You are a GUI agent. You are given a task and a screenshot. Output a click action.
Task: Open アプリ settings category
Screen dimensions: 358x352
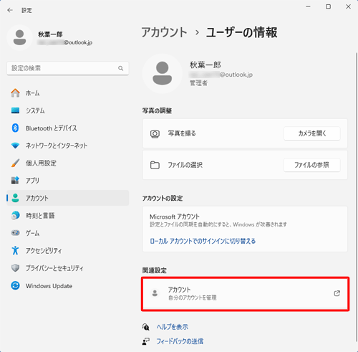point(68,181)
